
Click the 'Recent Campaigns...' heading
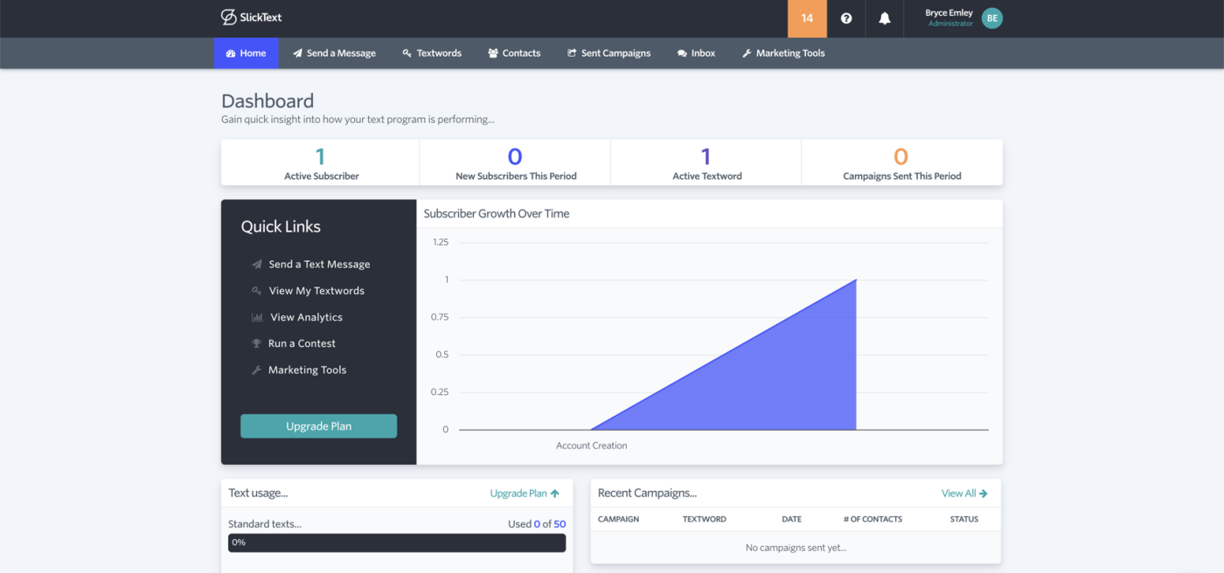click(647, 493)
